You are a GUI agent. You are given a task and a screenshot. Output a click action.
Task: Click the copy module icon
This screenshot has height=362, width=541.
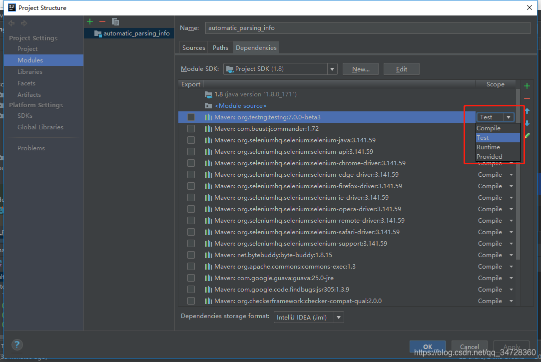pyautogui.click(x=115, y=22)
